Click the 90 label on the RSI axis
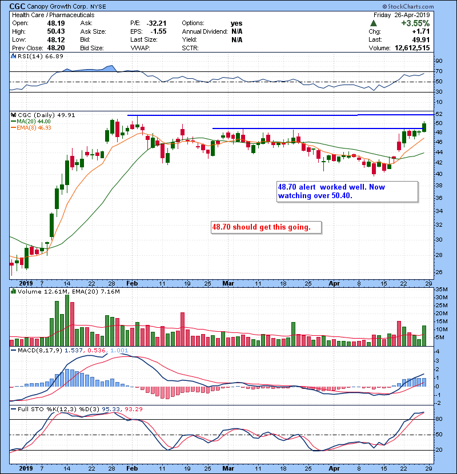This screenshot has width=457, height=474. (439, 61)
